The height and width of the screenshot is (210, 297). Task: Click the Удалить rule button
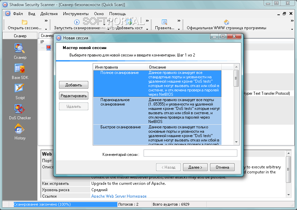73,106
